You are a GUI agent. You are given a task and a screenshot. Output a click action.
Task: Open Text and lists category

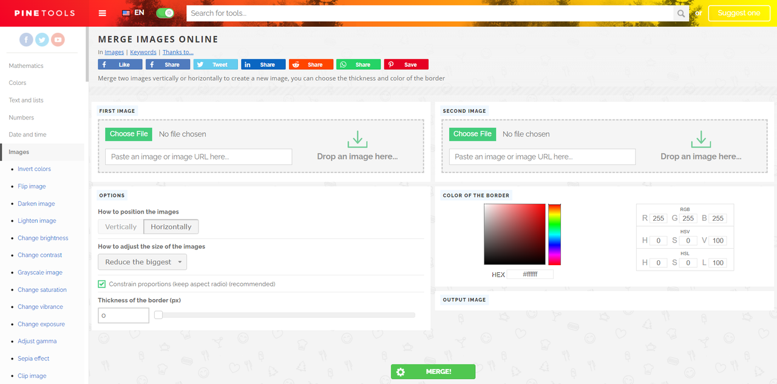click(x=26, y=100)
